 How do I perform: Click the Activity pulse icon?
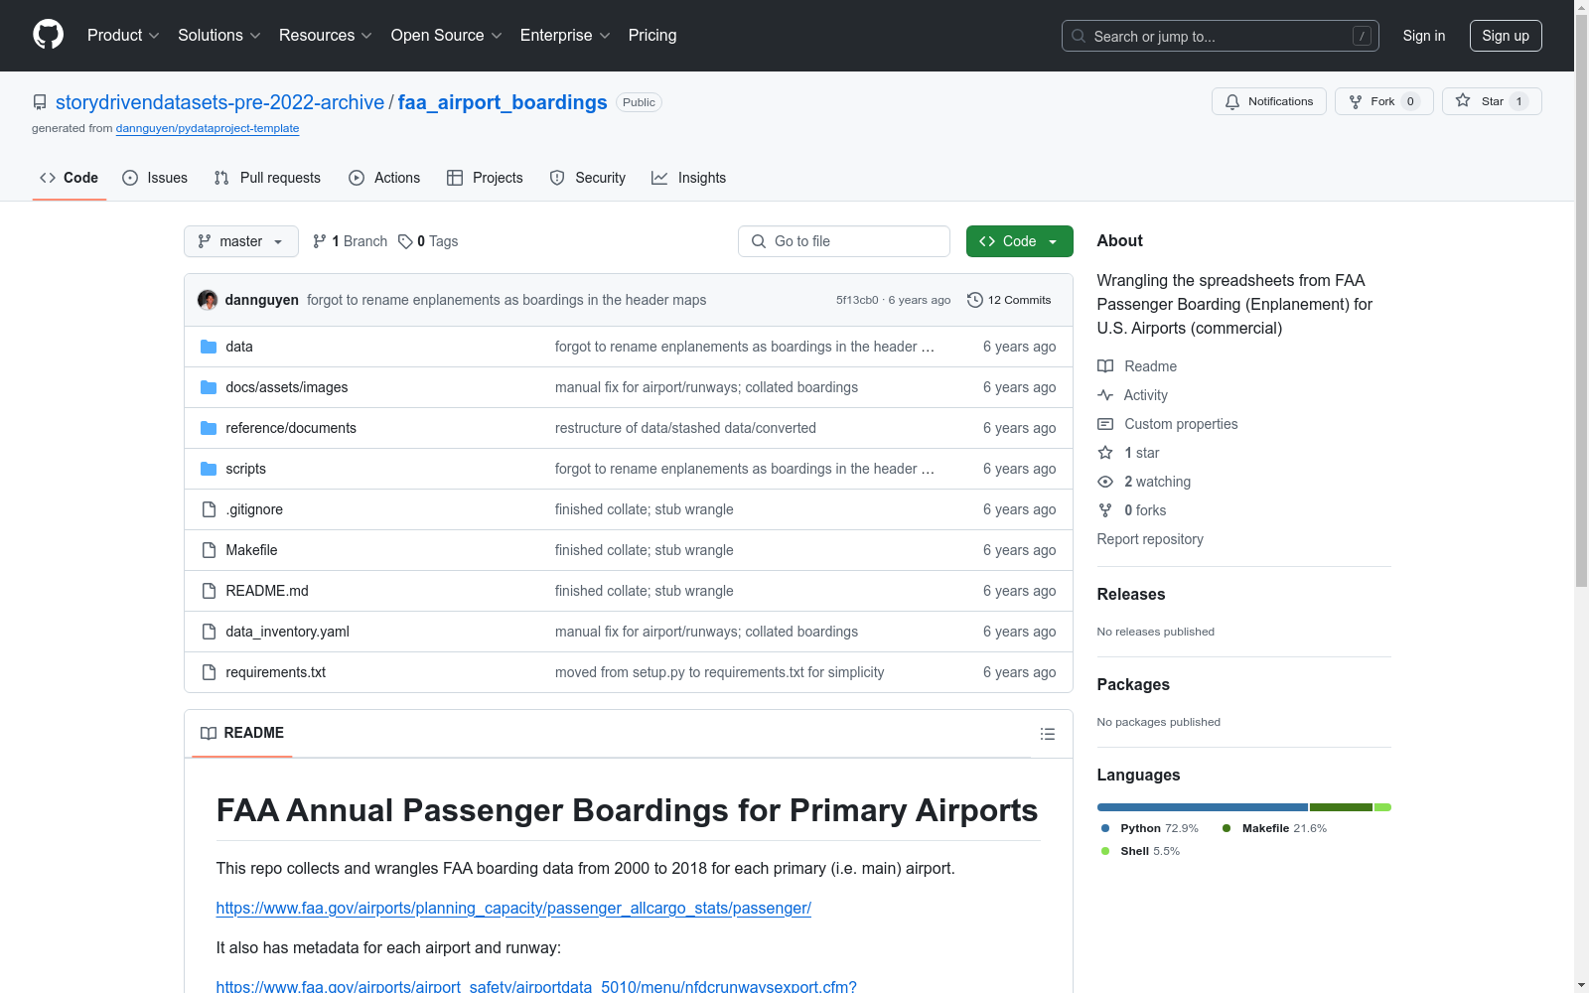click(1105, 395)
